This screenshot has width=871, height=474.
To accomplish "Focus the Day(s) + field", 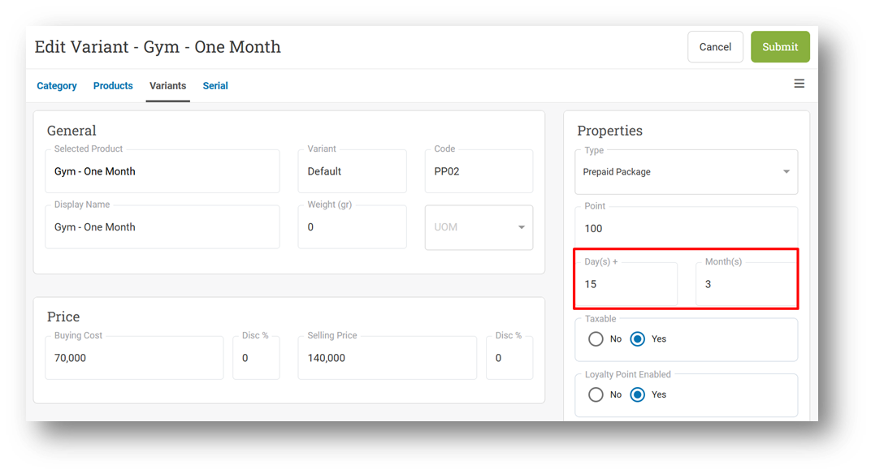I will click(x=626, y=284).
